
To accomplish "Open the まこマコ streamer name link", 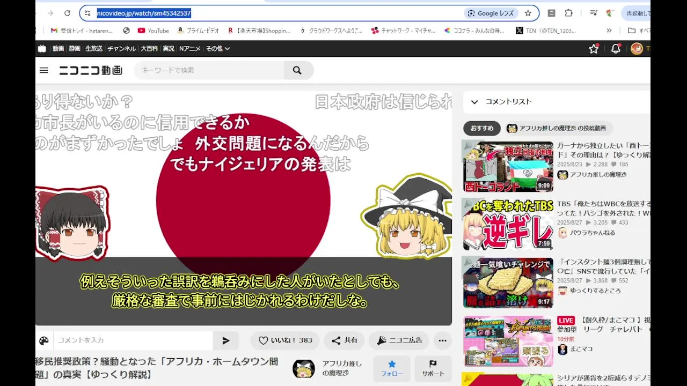I will click(x=581, y=349).
